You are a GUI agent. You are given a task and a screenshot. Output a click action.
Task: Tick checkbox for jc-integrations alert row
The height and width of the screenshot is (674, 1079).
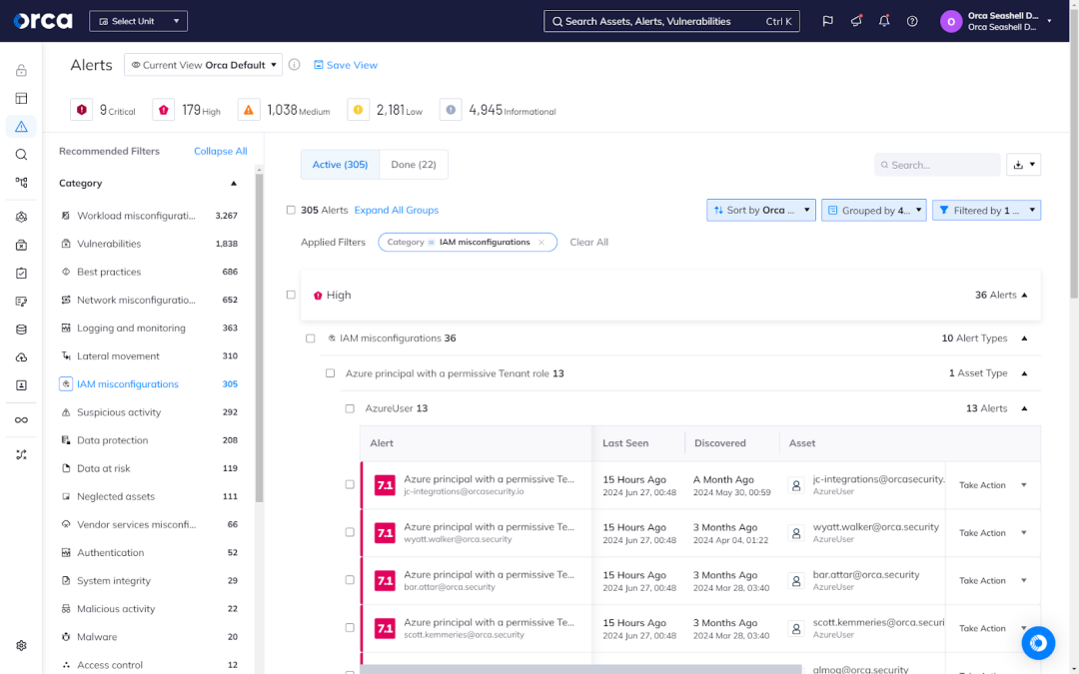350,485
